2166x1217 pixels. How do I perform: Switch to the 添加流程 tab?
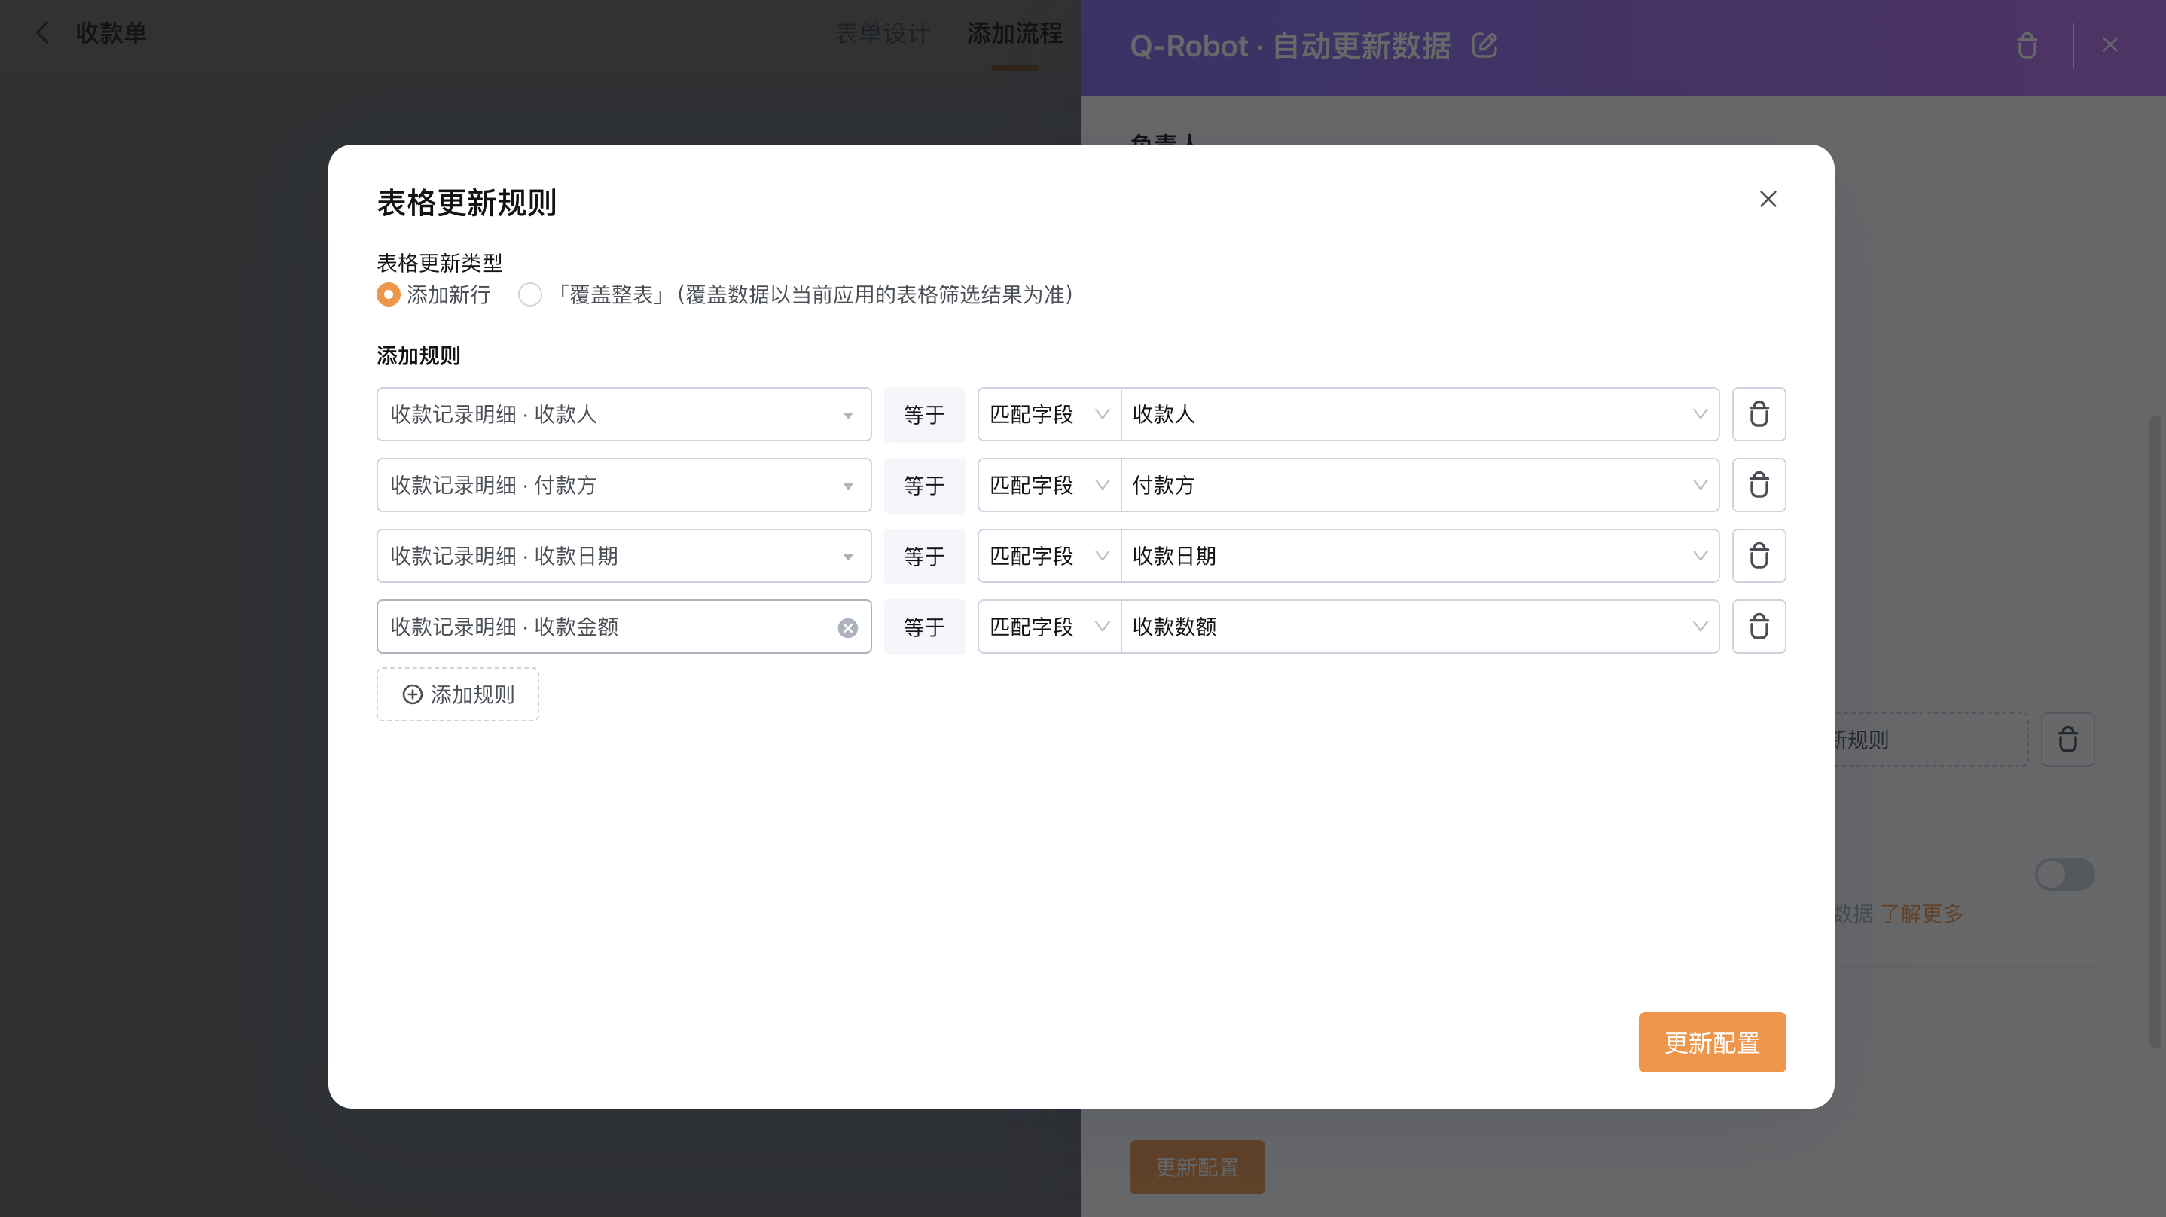tap(1014, 33)
